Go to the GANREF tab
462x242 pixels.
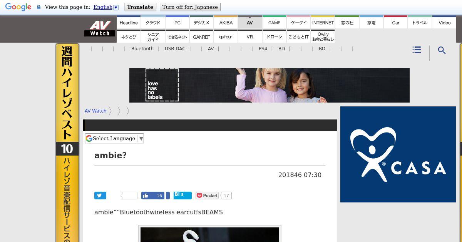[201, 36]
